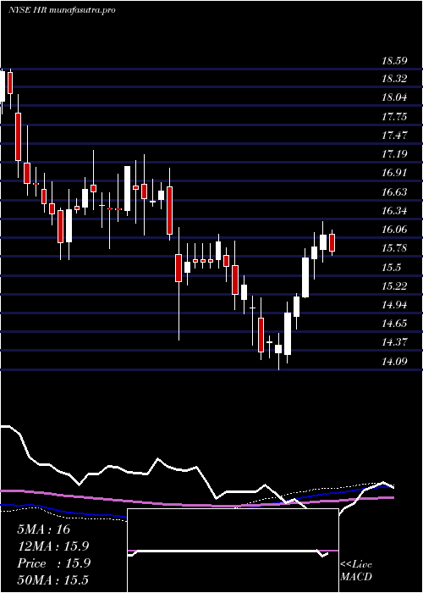Select the 14.37 price axis label
423x593 pixels.
395,342
